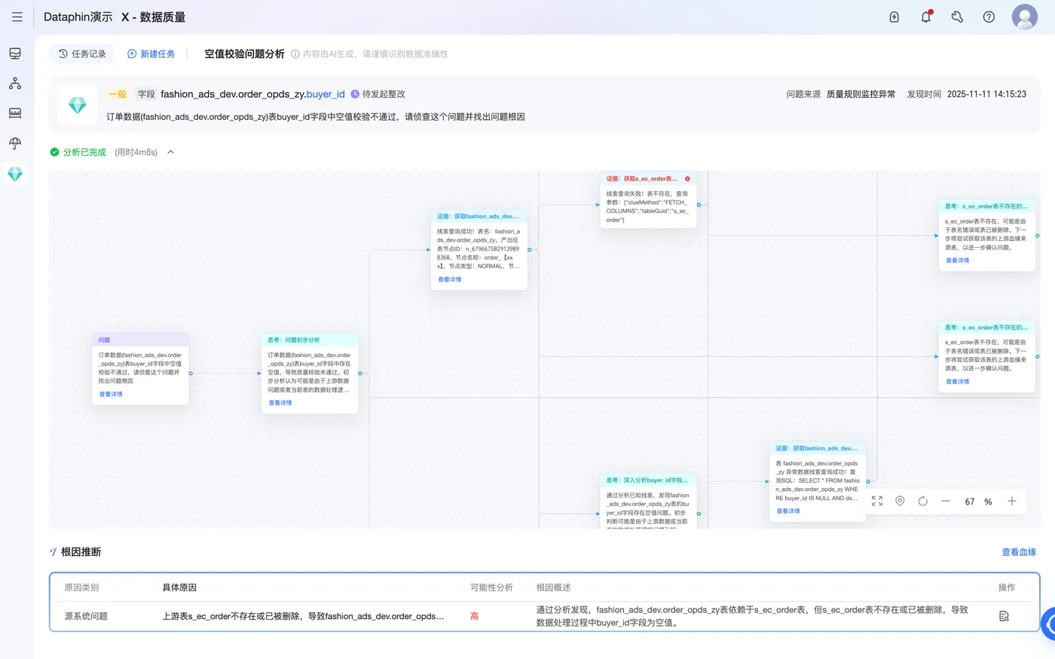
Task: Open the notification bell icon
Action: pos(926,17)
